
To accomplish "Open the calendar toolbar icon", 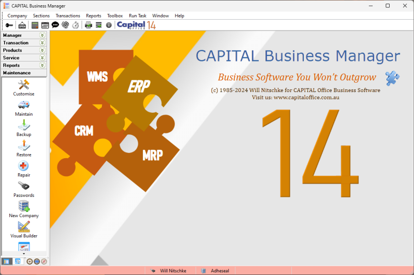I will 45,25.
